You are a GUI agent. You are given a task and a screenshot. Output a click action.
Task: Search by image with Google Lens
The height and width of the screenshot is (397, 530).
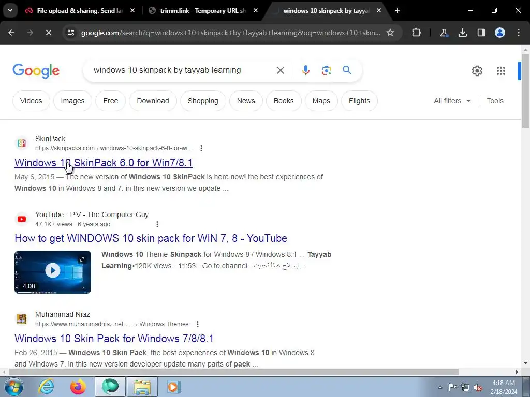(x=326, y=70)
